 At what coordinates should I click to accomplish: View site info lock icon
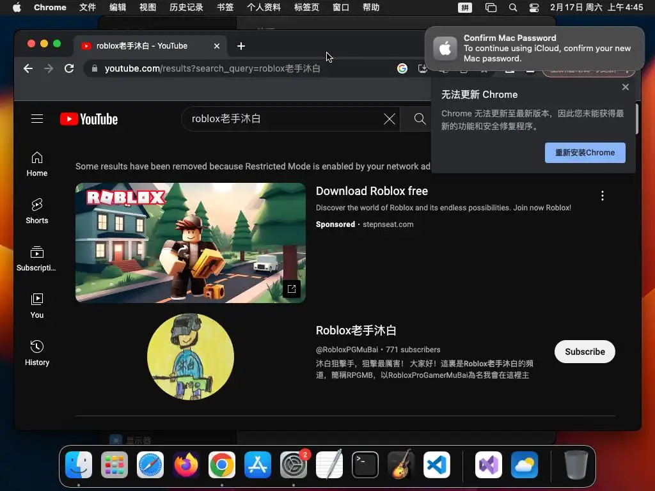(x=95, y=68)
